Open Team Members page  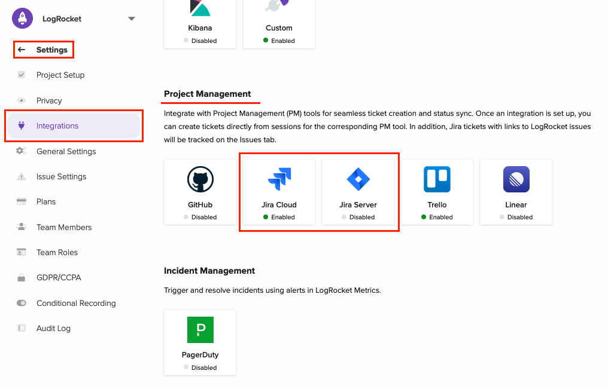pos(64,227)
